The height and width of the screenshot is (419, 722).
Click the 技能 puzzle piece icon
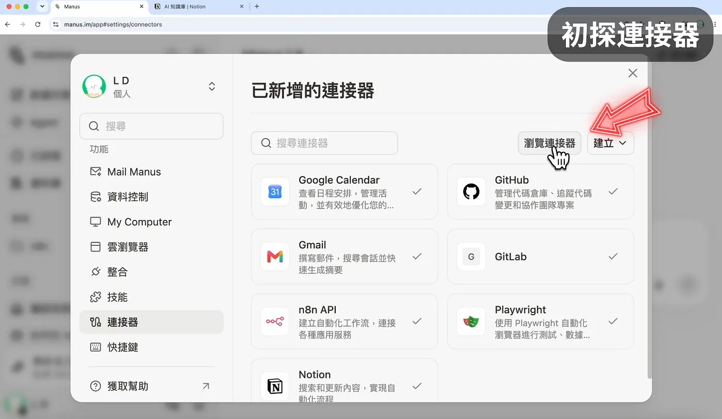(x=95, y=297)
